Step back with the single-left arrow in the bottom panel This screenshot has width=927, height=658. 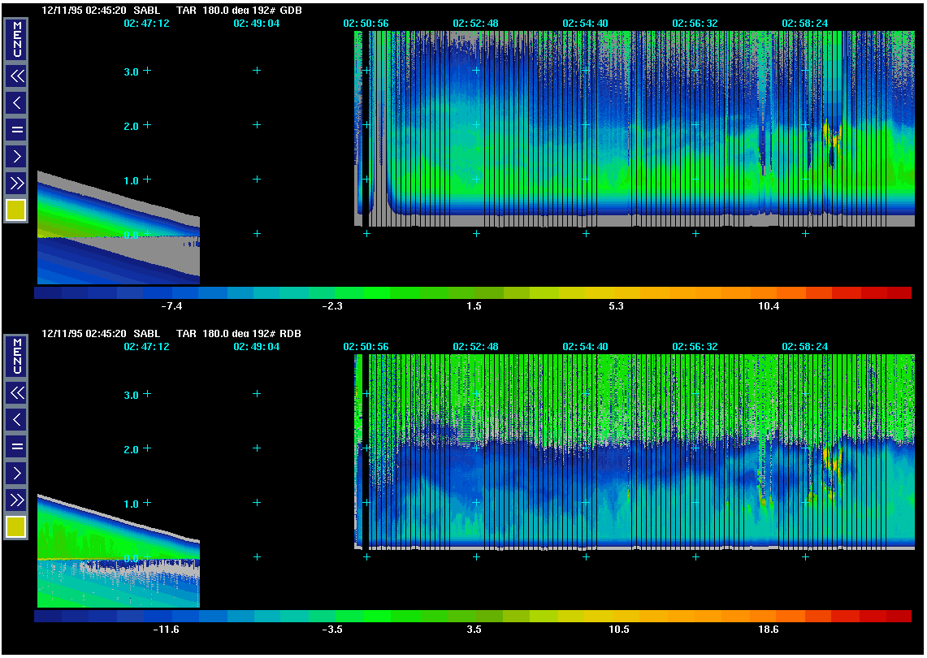pos(16,419)
